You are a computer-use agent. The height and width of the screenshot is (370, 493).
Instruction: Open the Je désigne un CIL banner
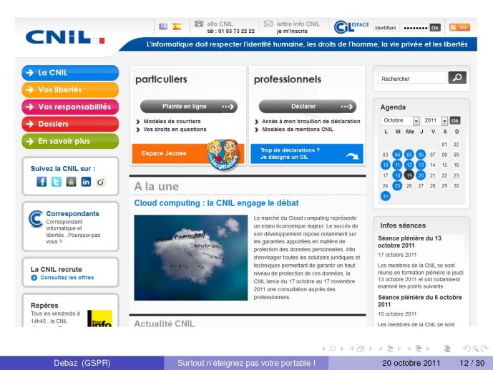point(307,154)
